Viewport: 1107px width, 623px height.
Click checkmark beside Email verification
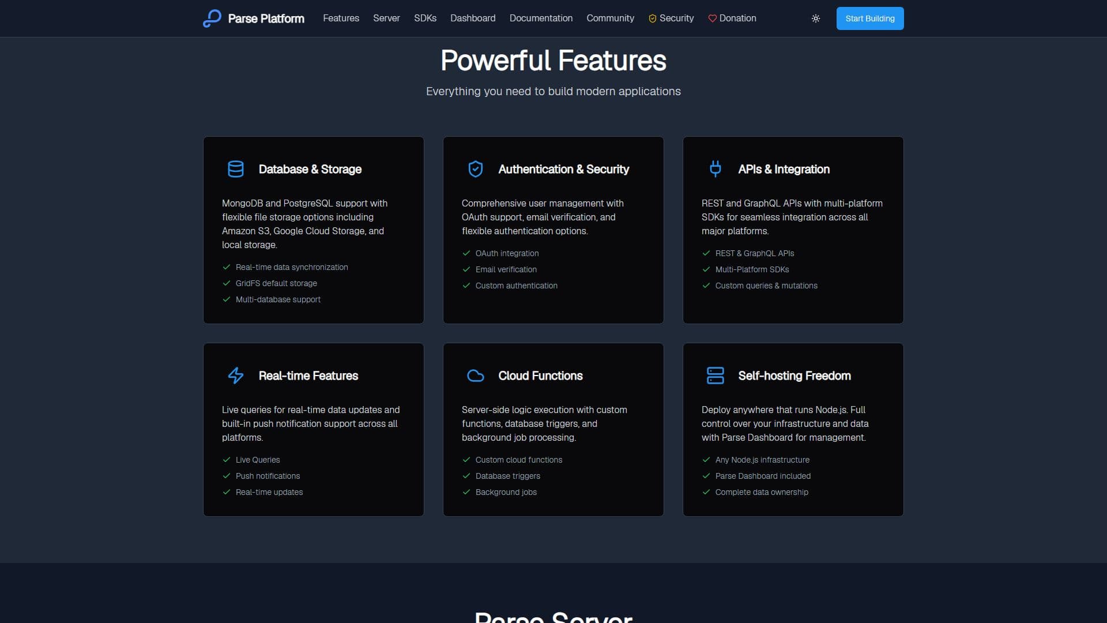466,269
